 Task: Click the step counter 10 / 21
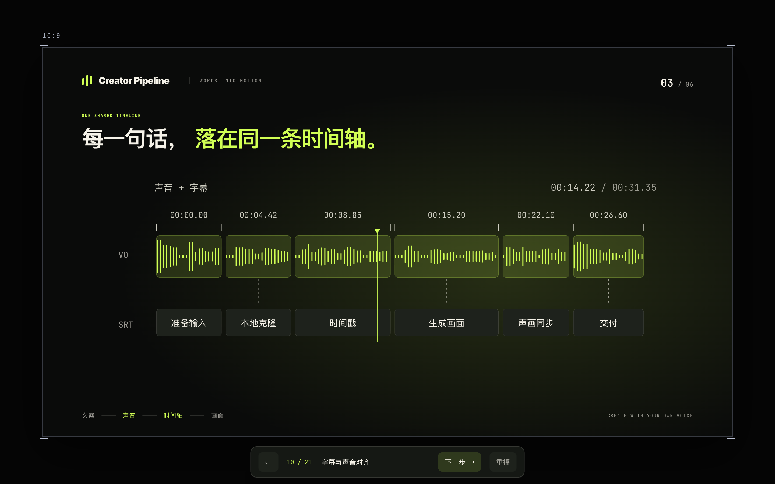(x=299, y=462)
